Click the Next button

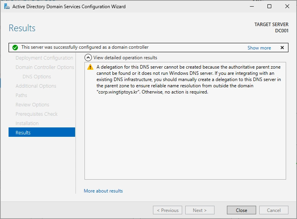pyautogui.click(x=200, y=210)
